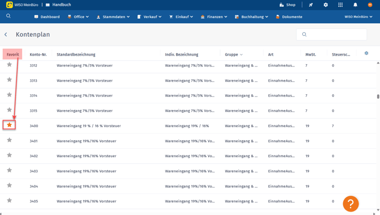Expand the Stammdaten menu
Screen dimensions: 380x215
pos(113,16)
